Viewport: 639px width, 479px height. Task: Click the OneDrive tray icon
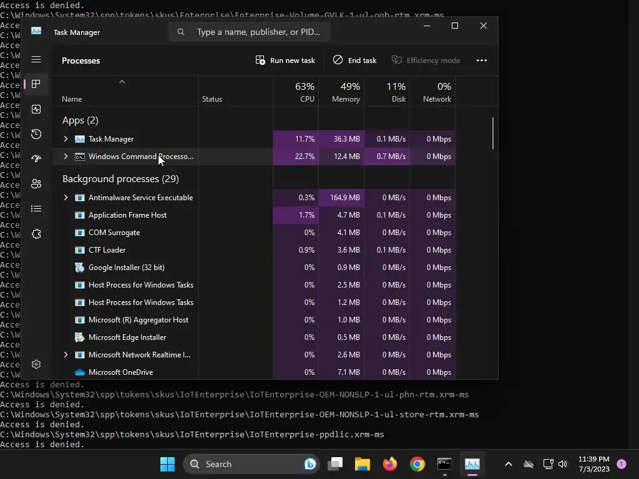pos(529,464)
